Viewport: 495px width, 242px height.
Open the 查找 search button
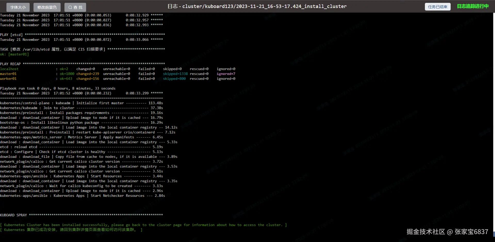click(75, 7)
